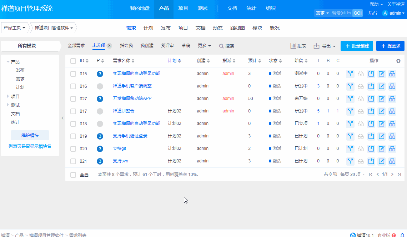Image resolution: width=407 pixels, height=237 pixels.
Task: Click the ID search input field
Action: pos(341,13)
